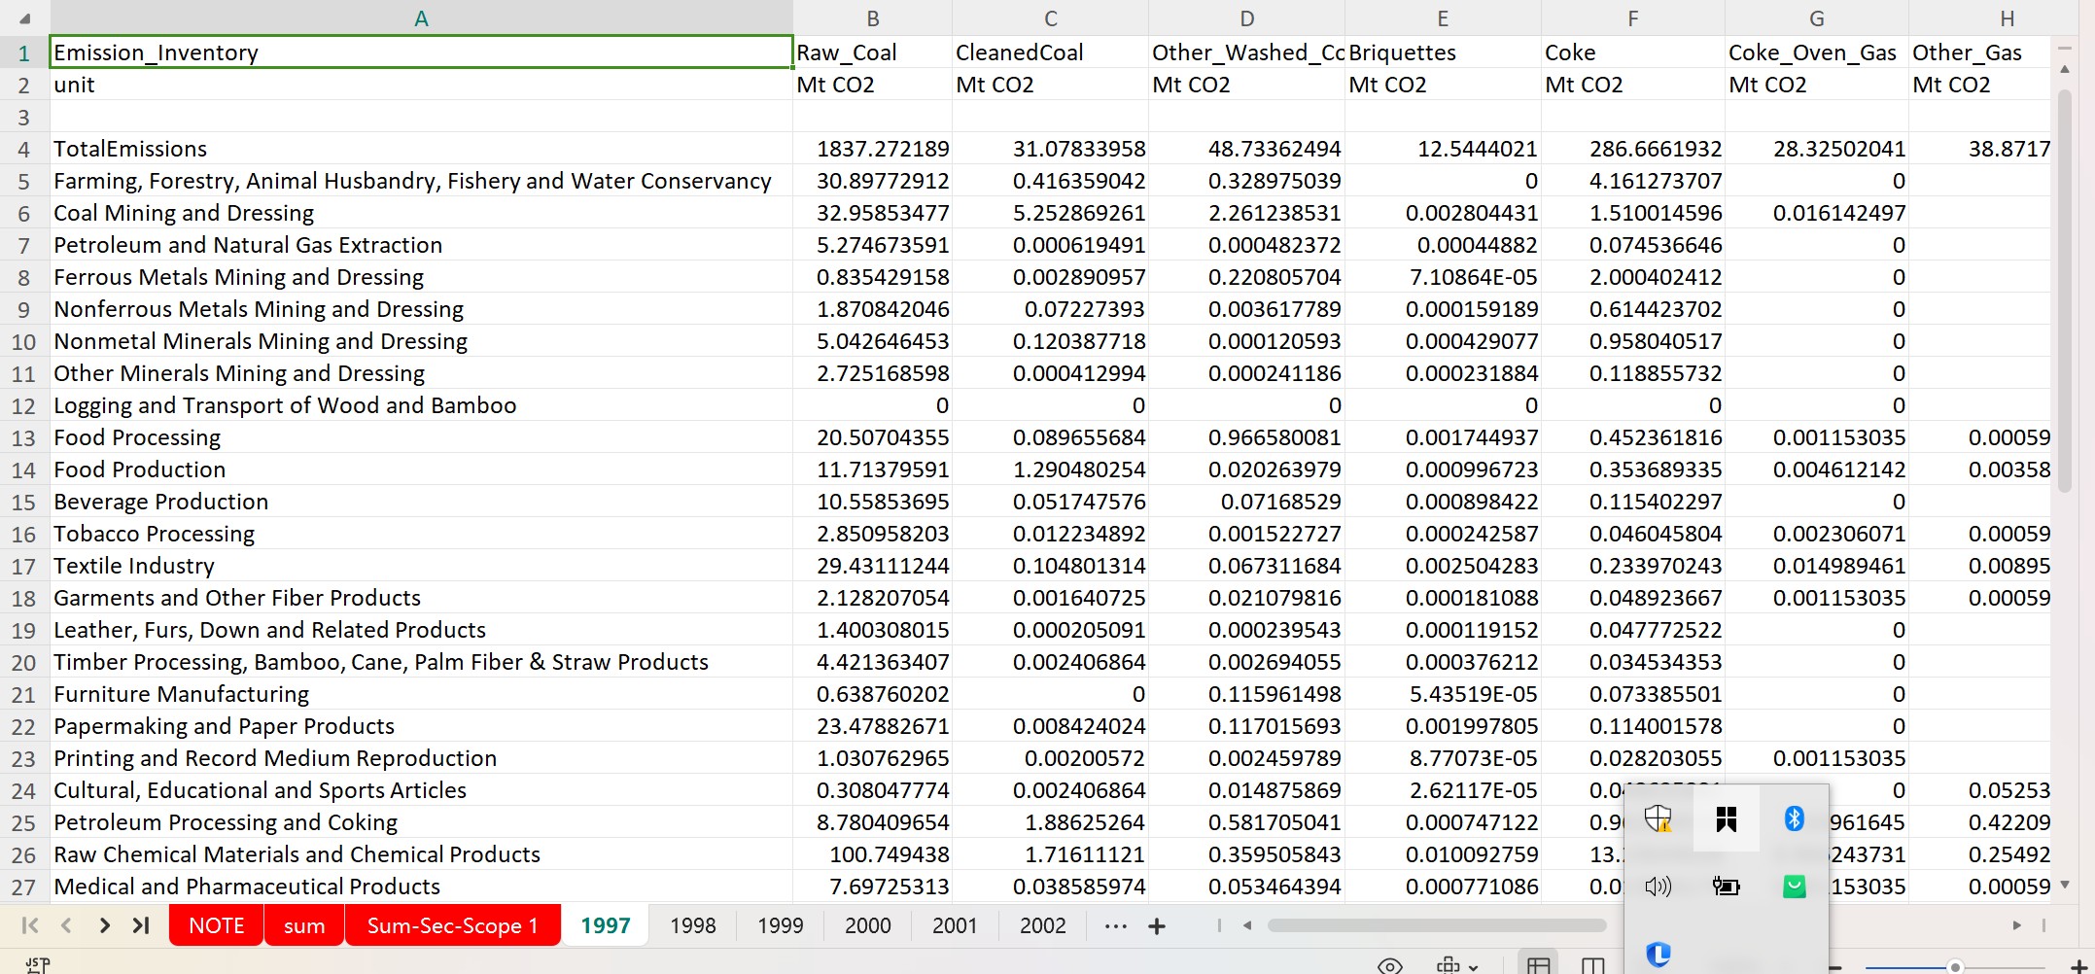This screenshot has width=2095, height=974.
Task: Click the battery power tray icon
Action: click(1726, 886)
